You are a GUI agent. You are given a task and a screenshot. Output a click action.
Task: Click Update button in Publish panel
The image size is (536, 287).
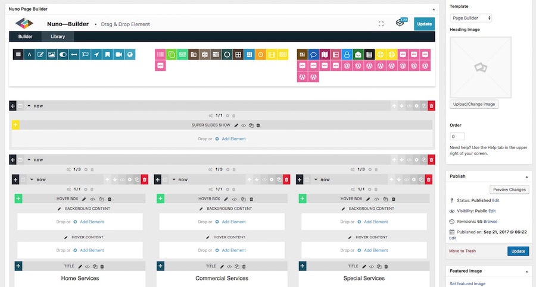[x=518, y=251]
